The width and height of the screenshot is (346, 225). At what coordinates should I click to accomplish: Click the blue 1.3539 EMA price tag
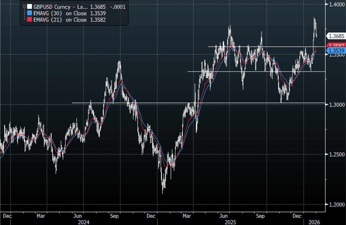coord(335,51)
